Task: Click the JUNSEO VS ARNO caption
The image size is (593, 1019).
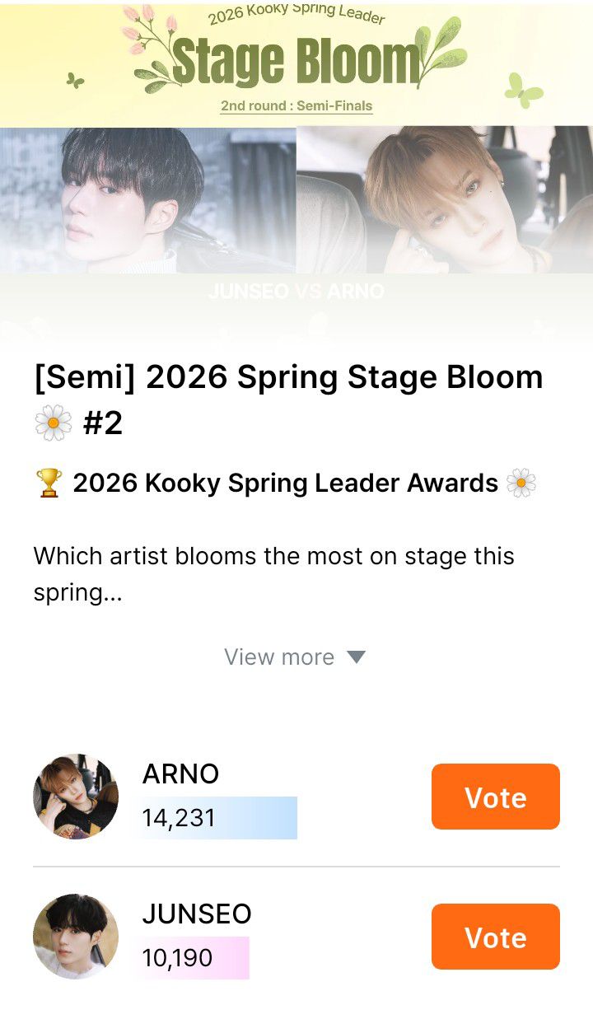Action: point(296,292)
